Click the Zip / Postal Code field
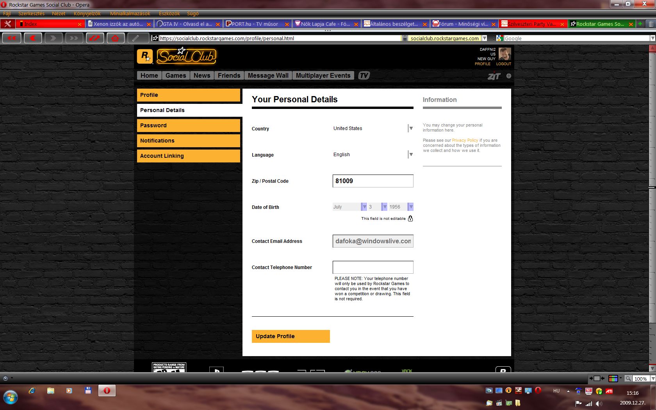The width and height of the screenshot is (656, 410). tap(373, 181)
